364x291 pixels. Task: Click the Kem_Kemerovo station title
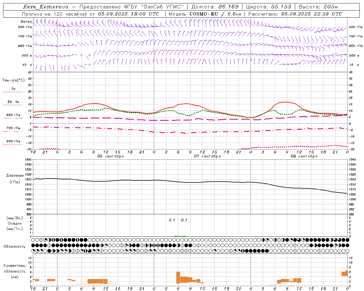point(46,7)
